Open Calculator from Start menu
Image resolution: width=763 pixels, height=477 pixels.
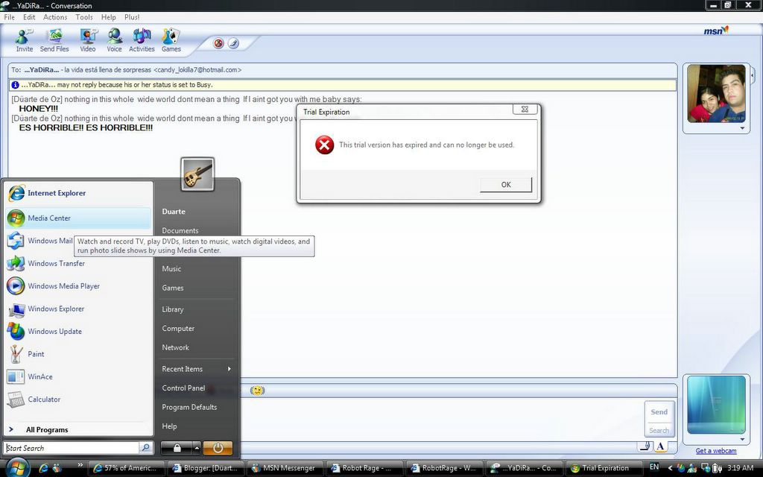[x=78, y=399]
